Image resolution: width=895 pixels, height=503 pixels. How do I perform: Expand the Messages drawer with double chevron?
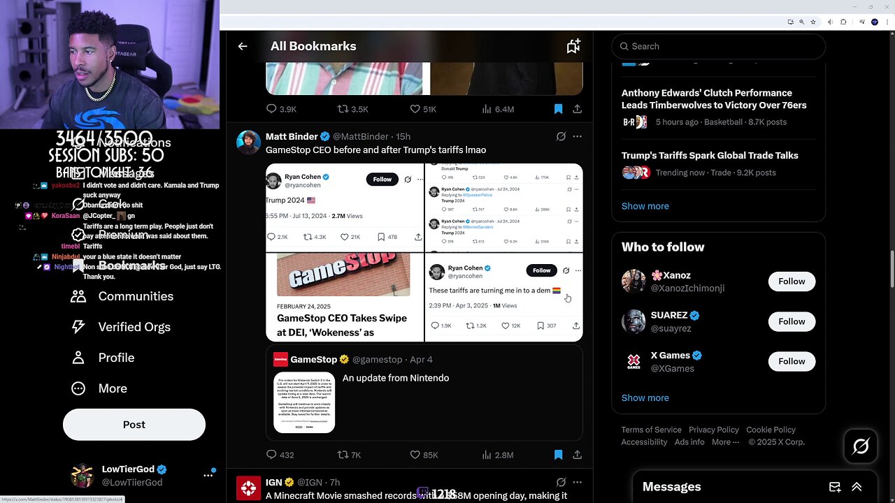[857, 487]
